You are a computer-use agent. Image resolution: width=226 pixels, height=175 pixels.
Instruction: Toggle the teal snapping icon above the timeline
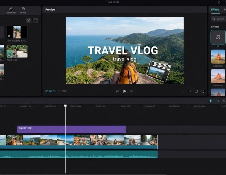click(210, 101)
